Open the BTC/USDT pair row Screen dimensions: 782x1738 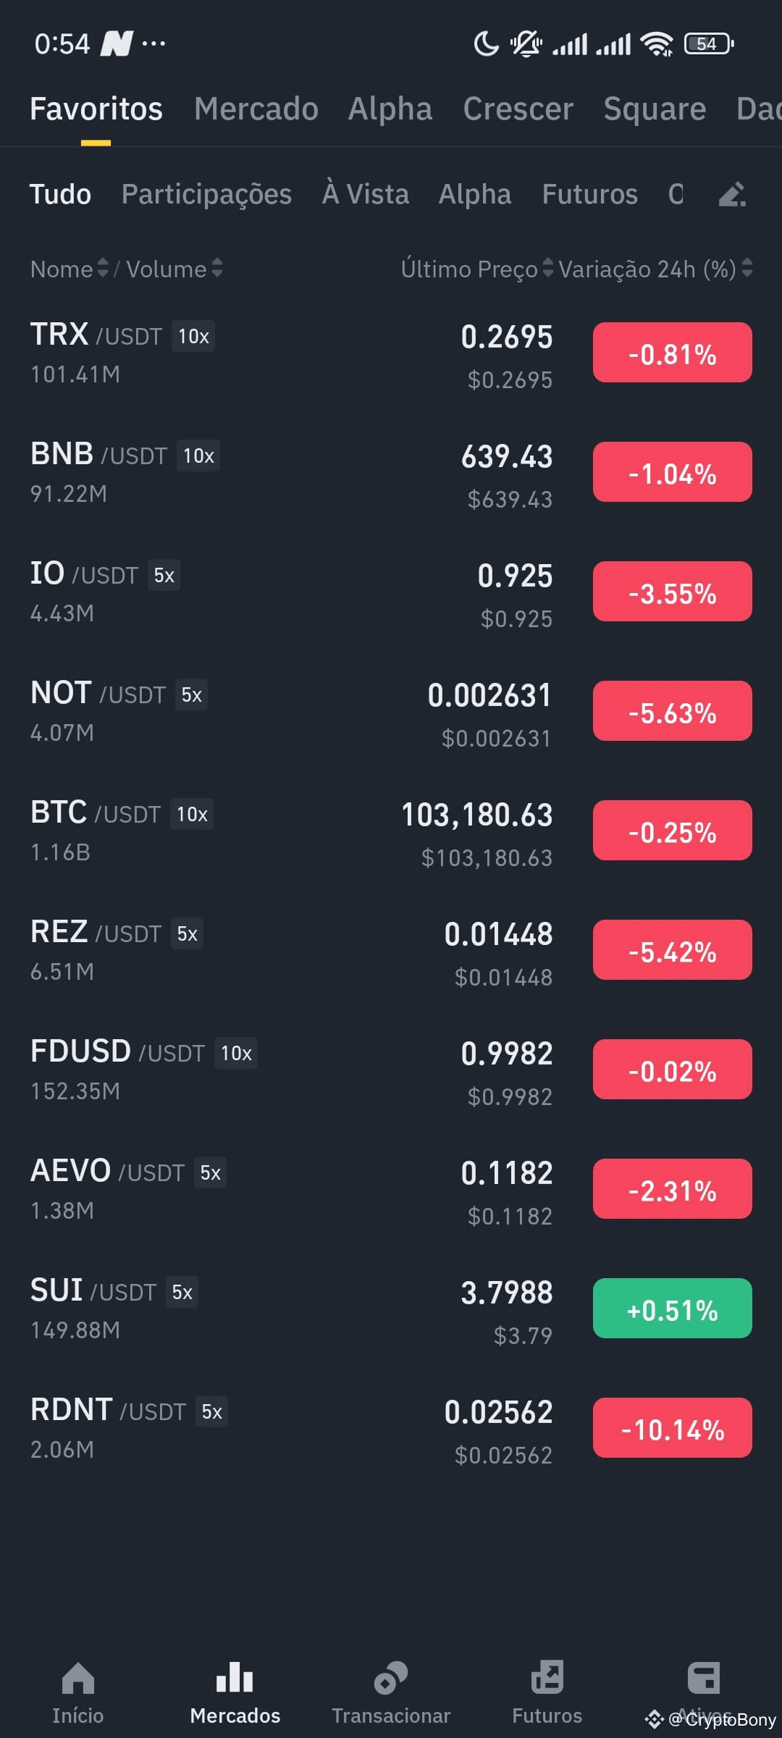tap(391, 831)
